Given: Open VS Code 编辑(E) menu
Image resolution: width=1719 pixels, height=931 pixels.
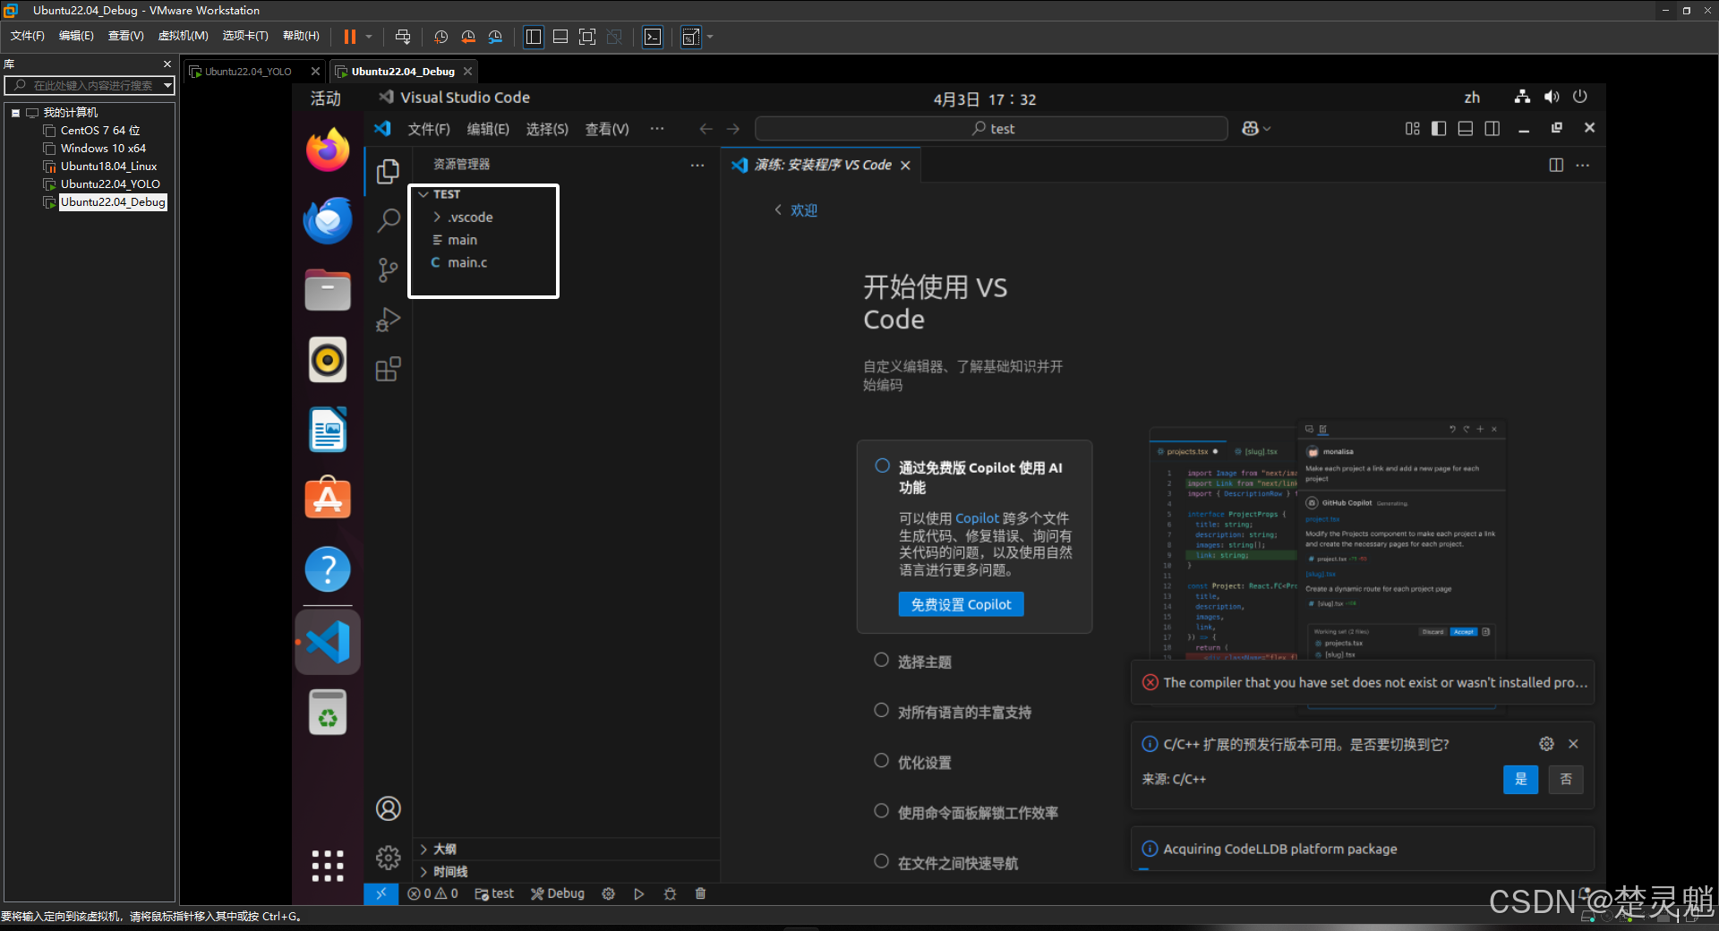Looking at the screenshot, I should (x=488, y=129).
